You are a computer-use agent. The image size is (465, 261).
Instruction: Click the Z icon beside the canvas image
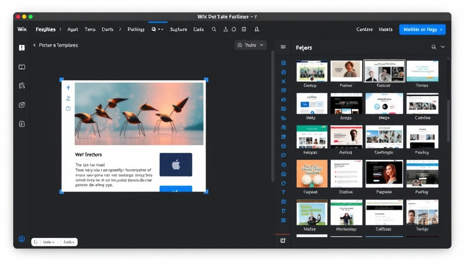coord(68,98)
